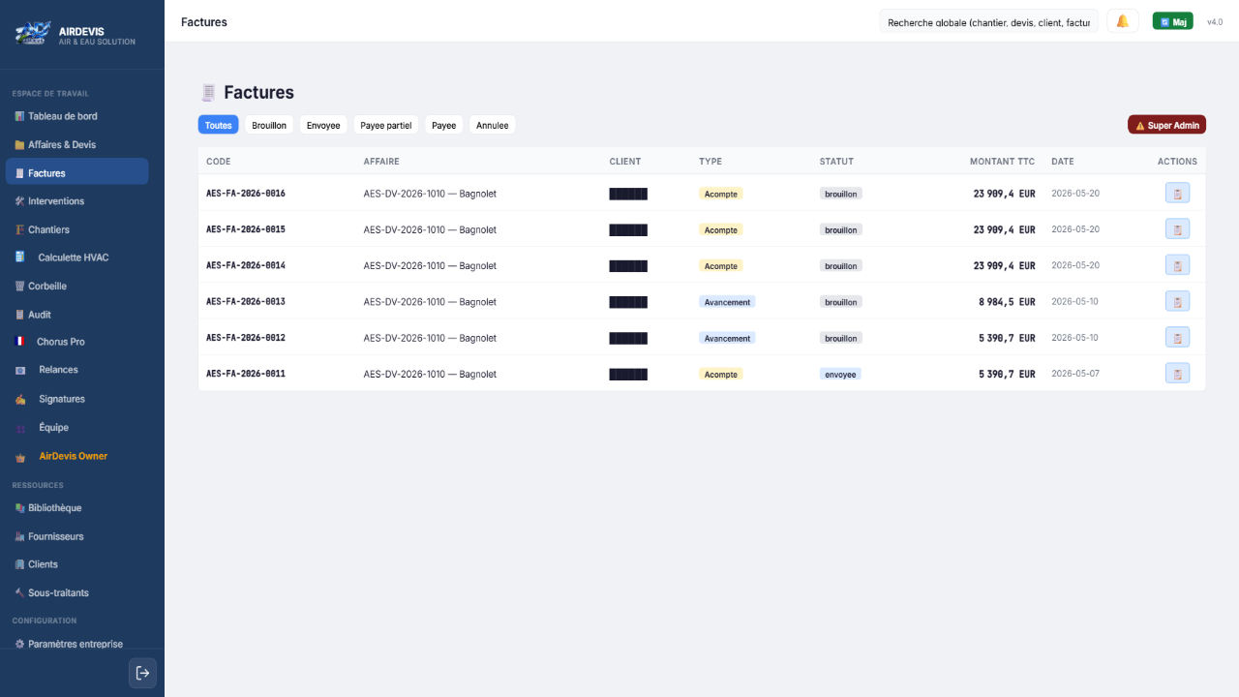The width and height of the screenshot is (1239, 697).
Task: Click invoice code AES-FA-2026-0016
Action: [x=246, y=194]
